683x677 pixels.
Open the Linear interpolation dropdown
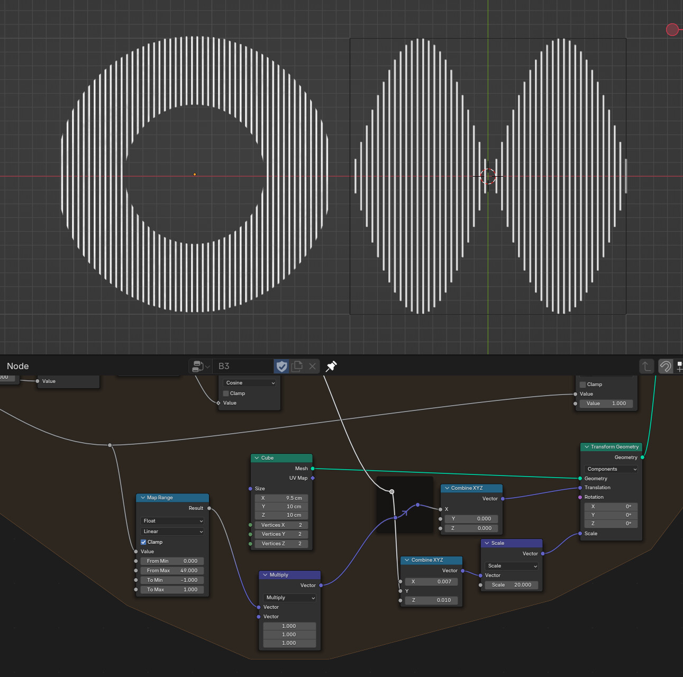[172, 532]
